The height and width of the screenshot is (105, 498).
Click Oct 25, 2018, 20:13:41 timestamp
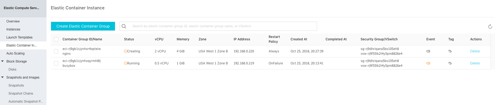click(307, 63)
